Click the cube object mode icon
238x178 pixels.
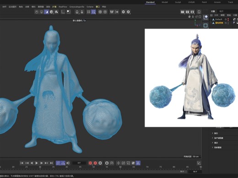pos(51,12)
